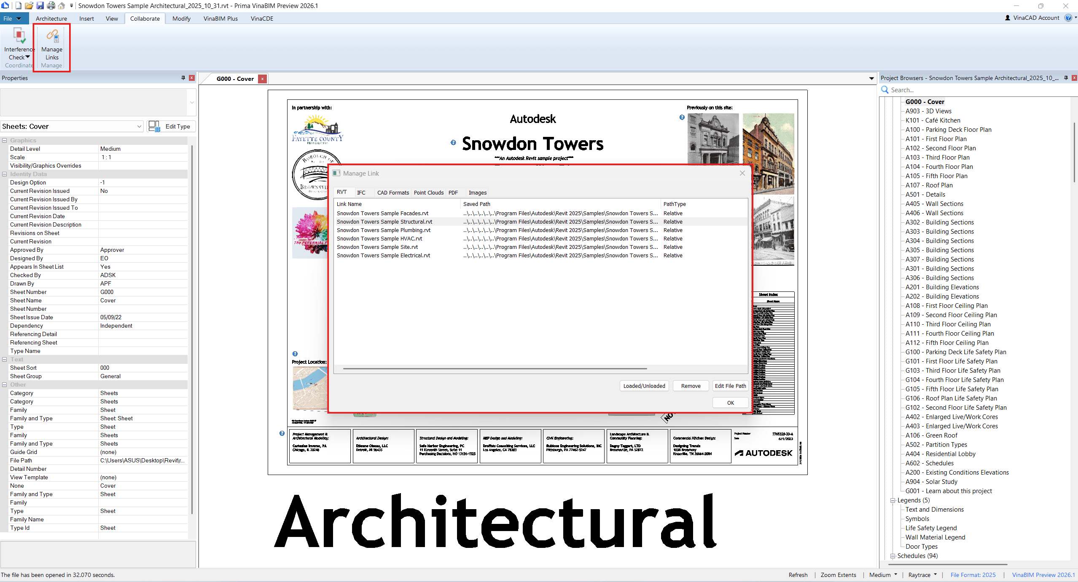The image size is (1078, 582).
Task: Close the G000 - Cover view tab
Action: (x=262, y=79)
